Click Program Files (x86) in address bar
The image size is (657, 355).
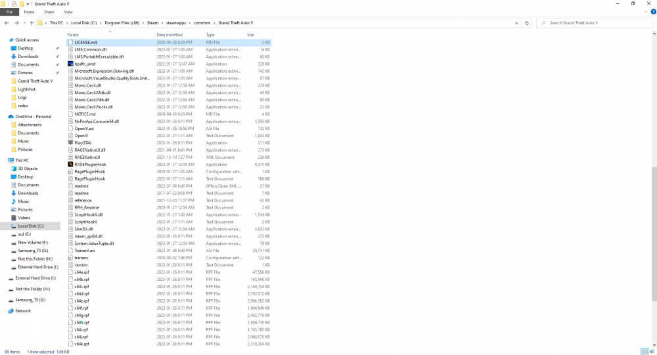122,23
